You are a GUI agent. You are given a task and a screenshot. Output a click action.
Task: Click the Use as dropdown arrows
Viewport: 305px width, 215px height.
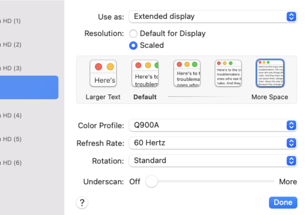pos(291,17)
